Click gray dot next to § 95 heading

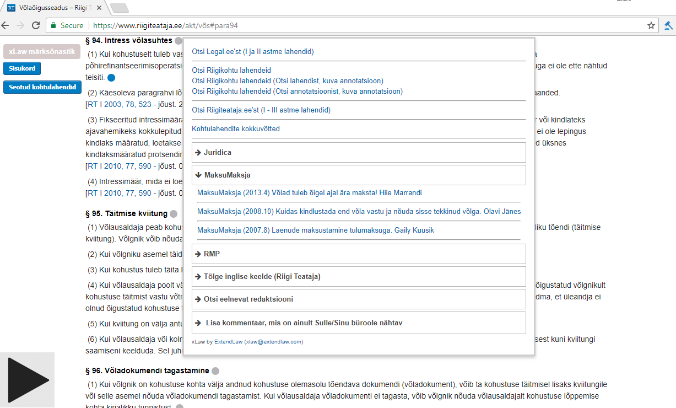pyautogui.click(x=174, y=214)
